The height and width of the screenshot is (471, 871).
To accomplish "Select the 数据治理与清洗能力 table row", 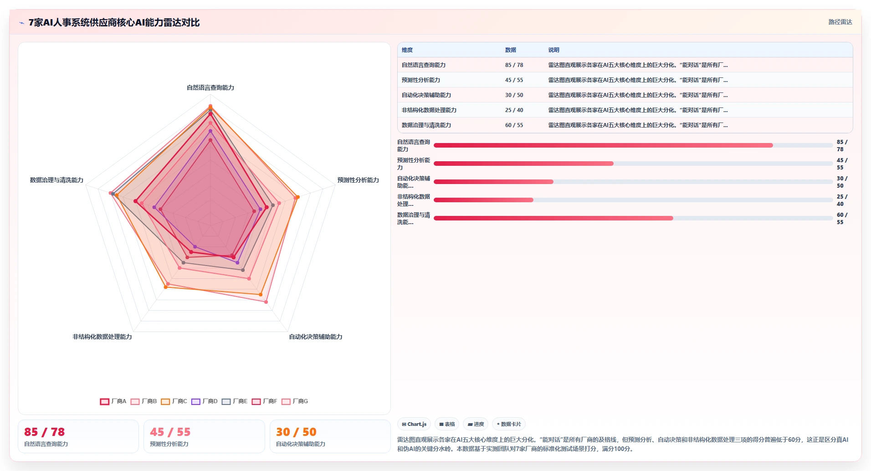I will pos(625,125).
